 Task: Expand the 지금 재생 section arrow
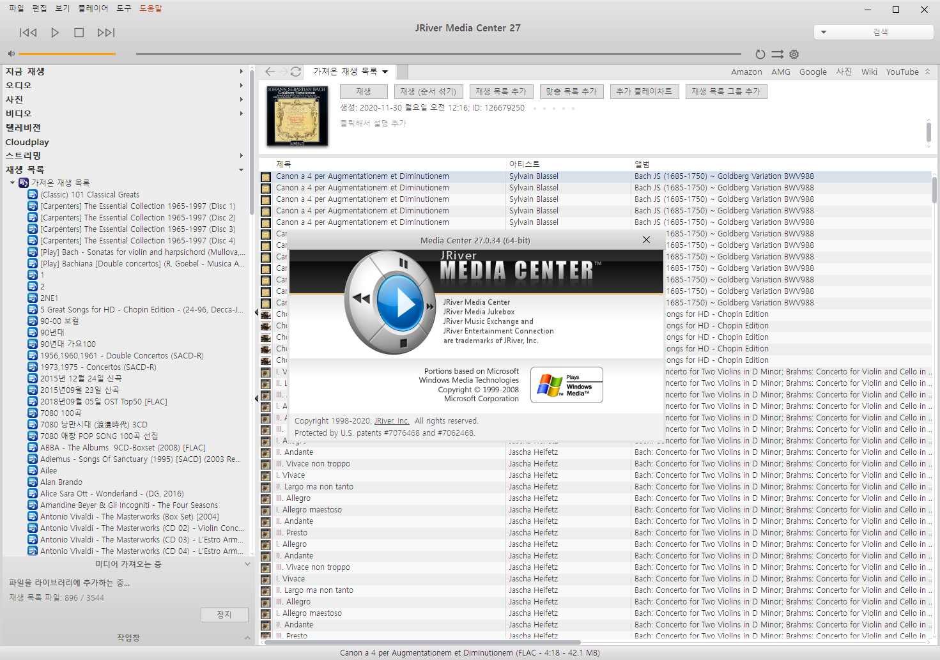[241, 72]
